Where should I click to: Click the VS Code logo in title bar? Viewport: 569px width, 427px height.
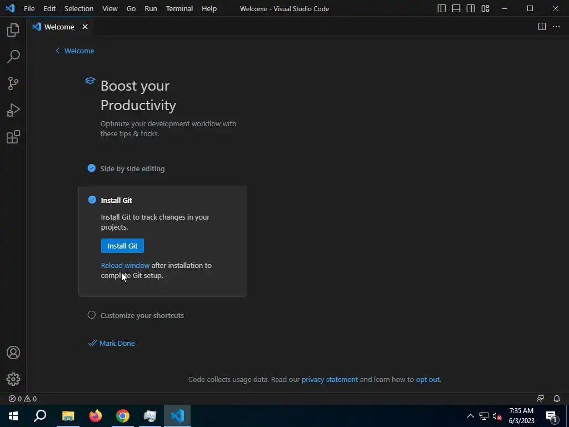click(x=10, y=8)
